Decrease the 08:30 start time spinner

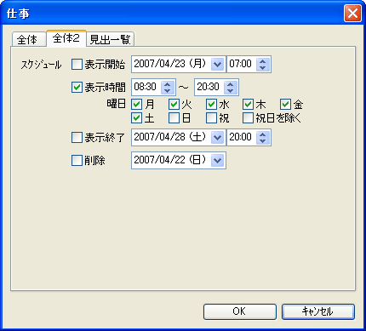168,90
